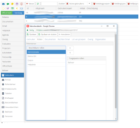Expand the Evaluaties sidebar section

pos(12,44)
